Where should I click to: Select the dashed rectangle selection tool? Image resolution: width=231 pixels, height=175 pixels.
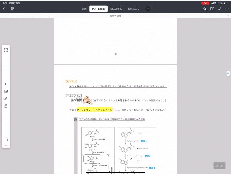tap(6, 50)
